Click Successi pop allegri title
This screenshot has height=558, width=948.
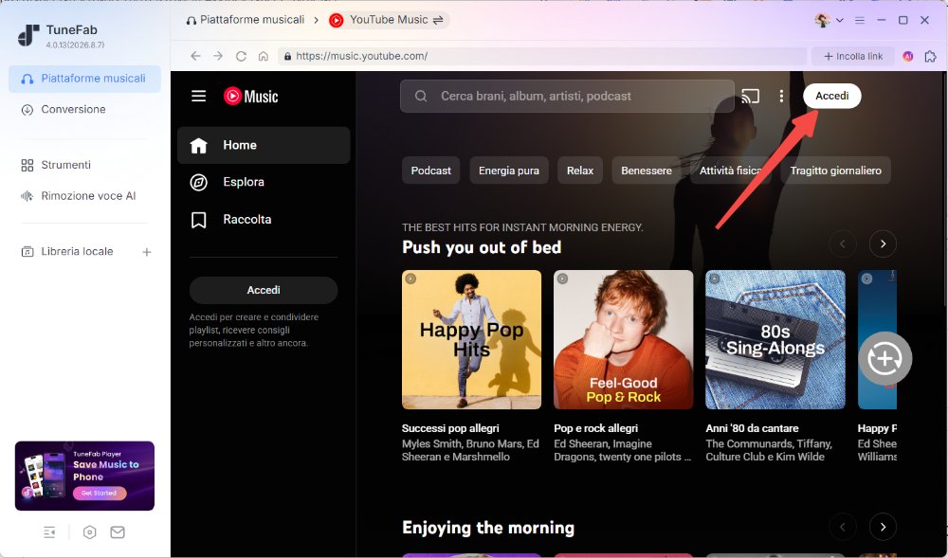450,428
